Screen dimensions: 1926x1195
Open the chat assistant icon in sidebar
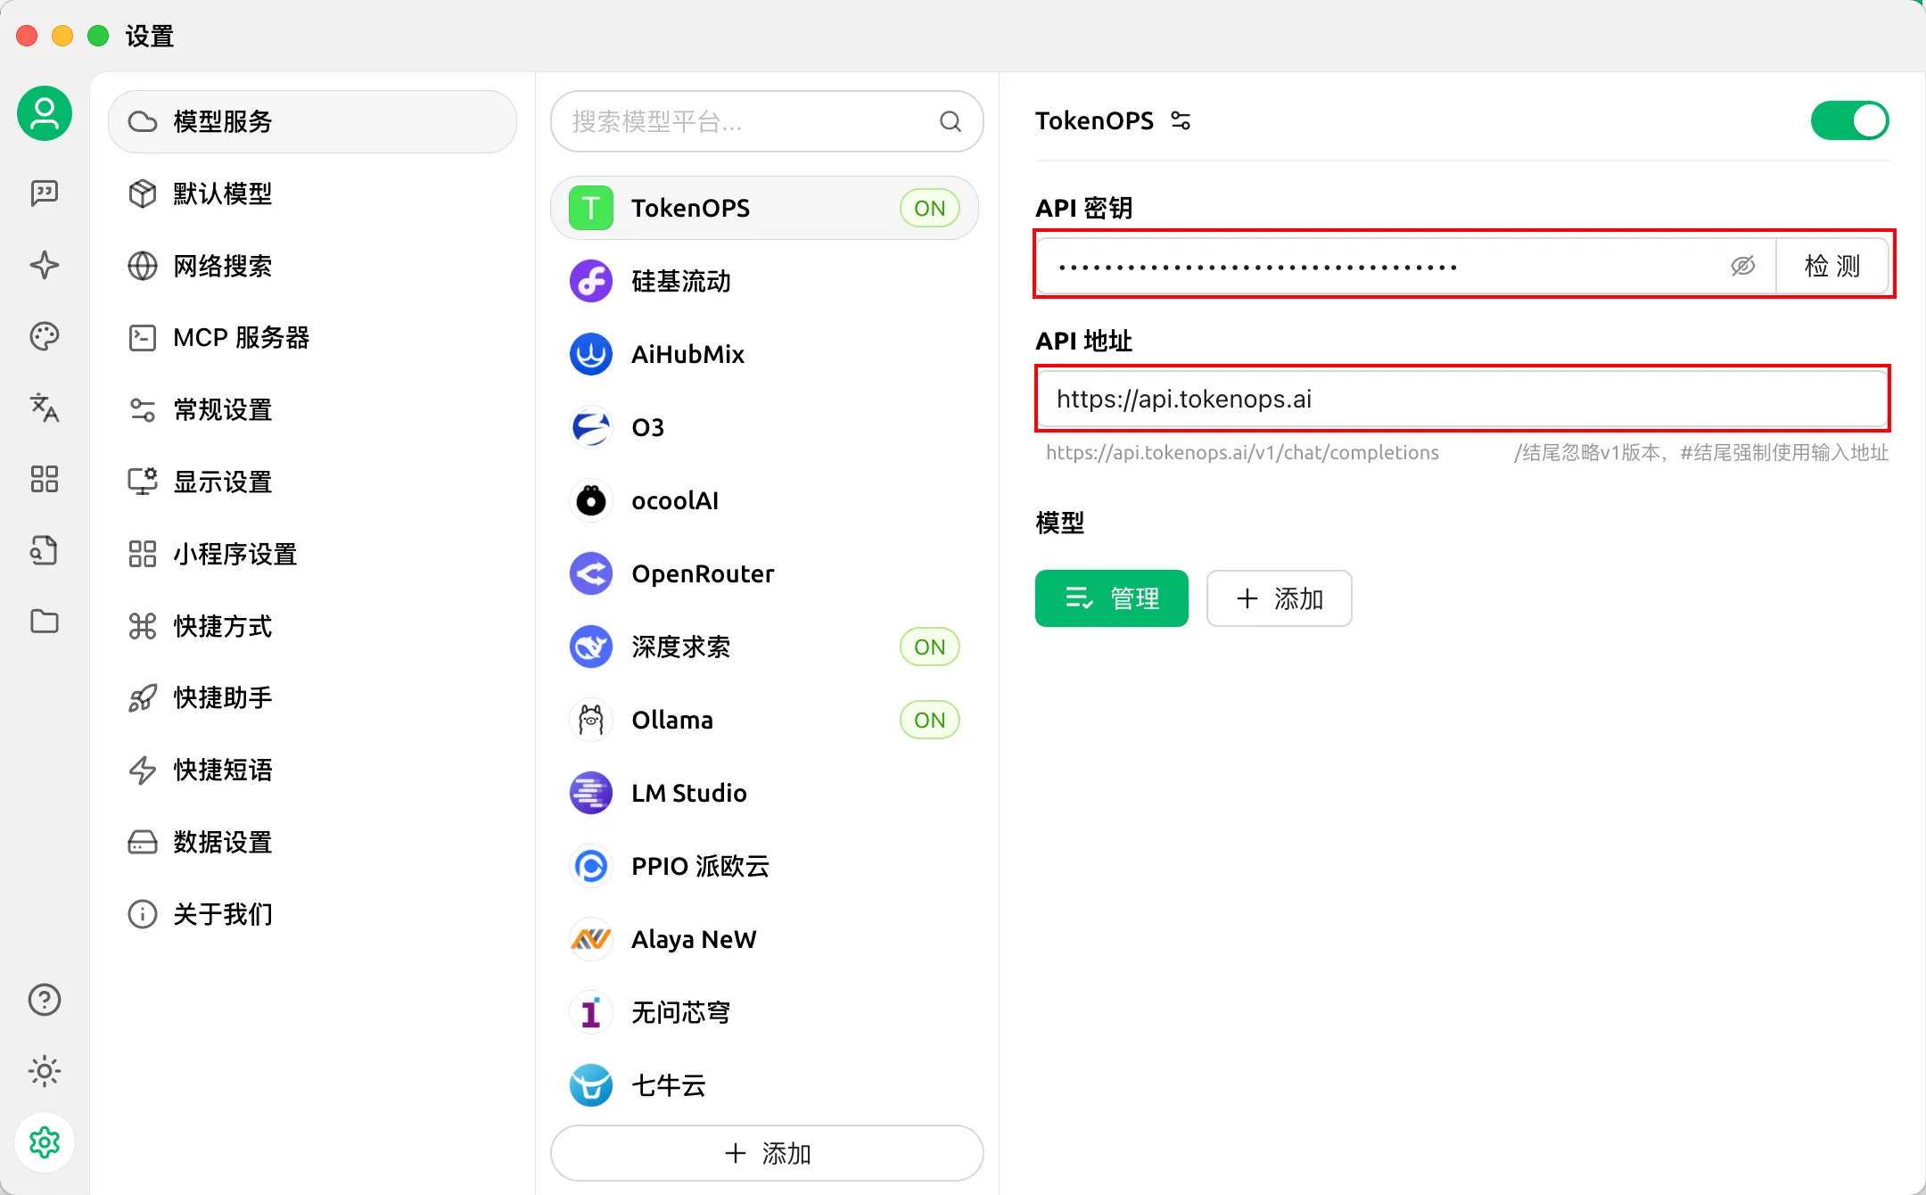[x=45, y=193]
